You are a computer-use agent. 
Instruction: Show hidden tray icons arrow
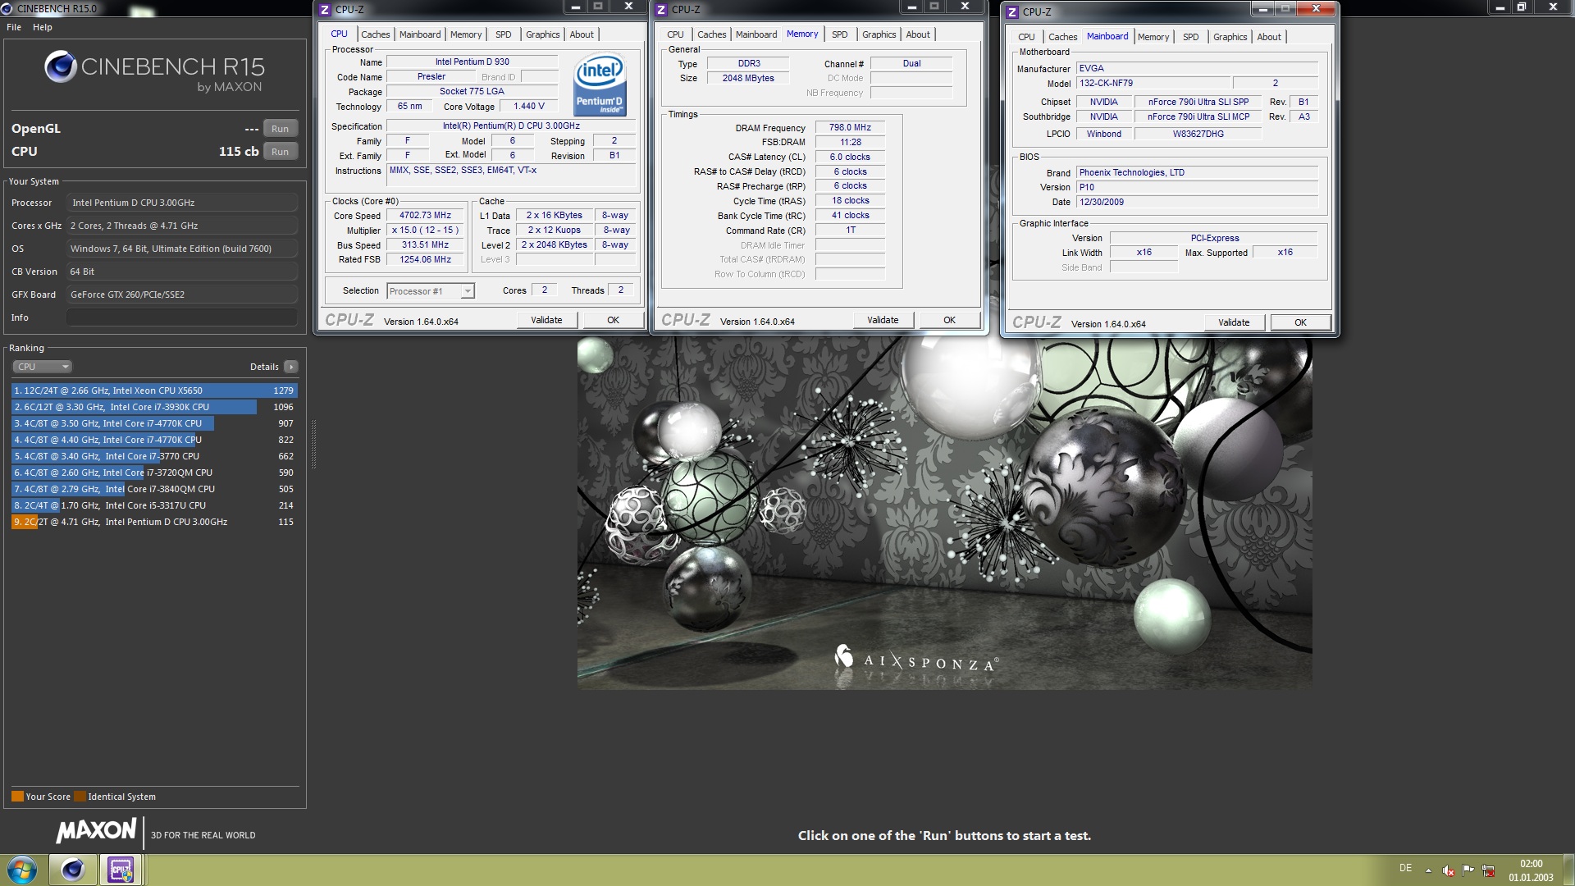[x=1428, y=870]
